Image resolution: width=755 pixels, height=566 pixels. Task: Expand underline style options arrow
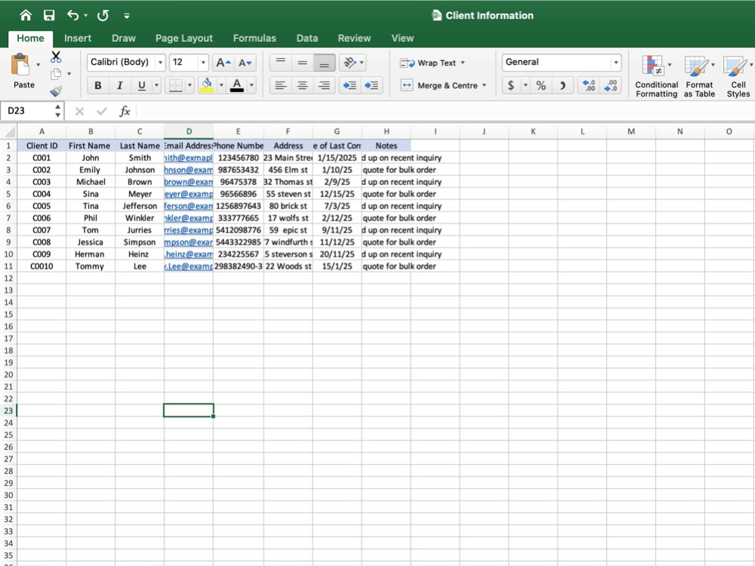[156, 86]
